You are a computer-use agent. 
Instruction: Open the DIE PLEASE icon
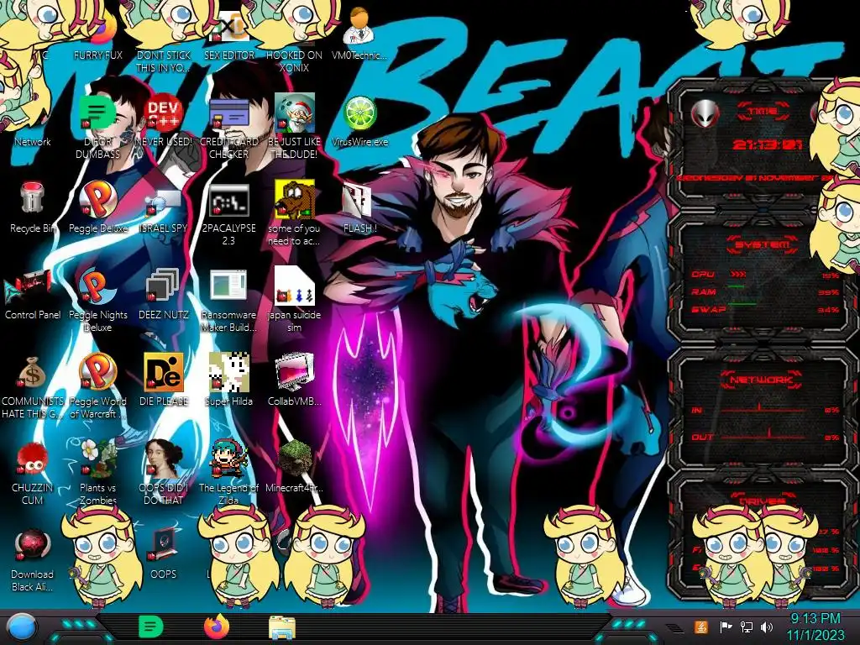tap(163, 380)
